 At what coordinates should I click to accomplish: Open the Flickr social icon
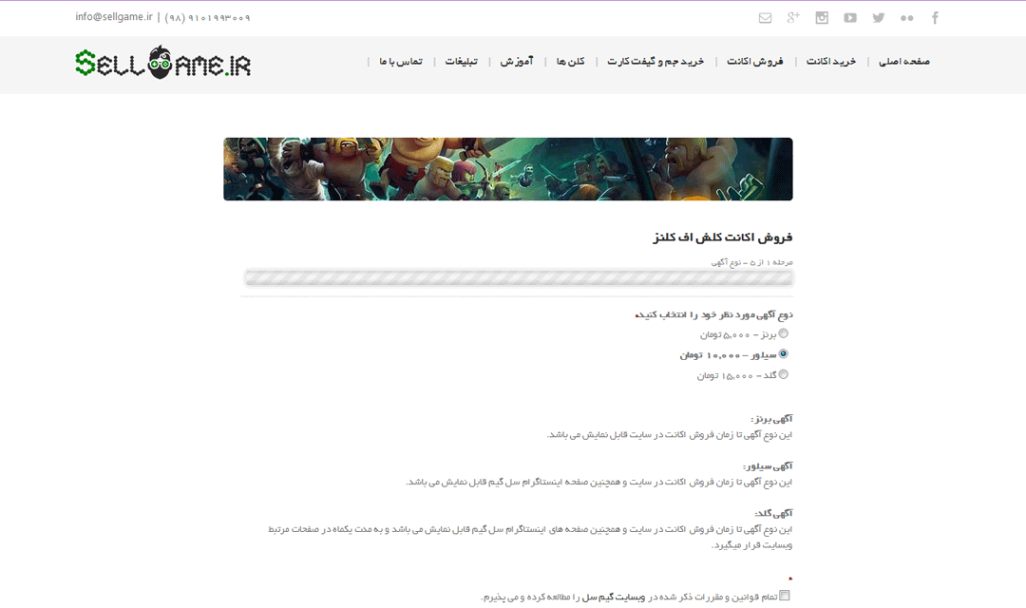pyautogui.click(x=907, y=18)
